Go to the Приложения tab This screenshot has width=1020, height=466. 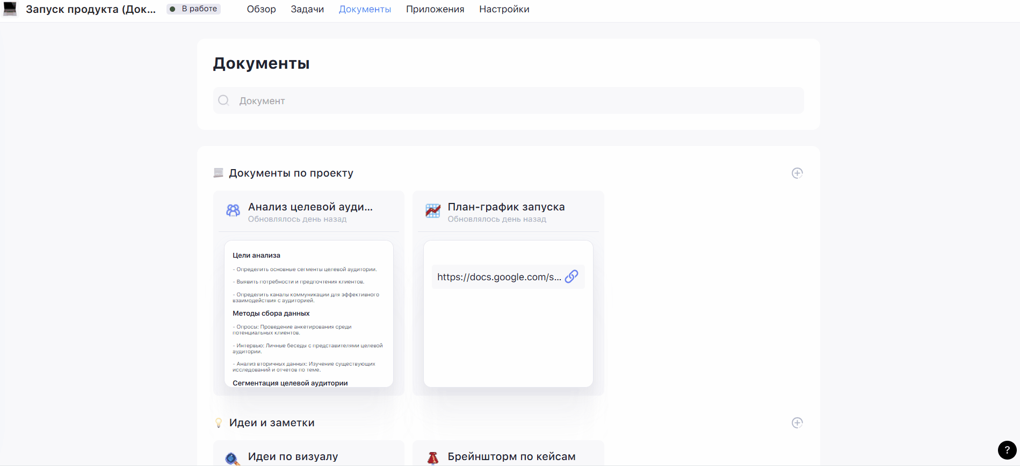pos(435,9)
